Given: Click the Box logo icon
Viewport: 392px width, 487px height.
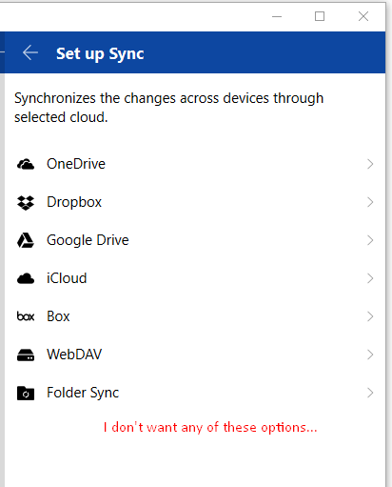Looking at the screenshot, I should pos(26,316).
